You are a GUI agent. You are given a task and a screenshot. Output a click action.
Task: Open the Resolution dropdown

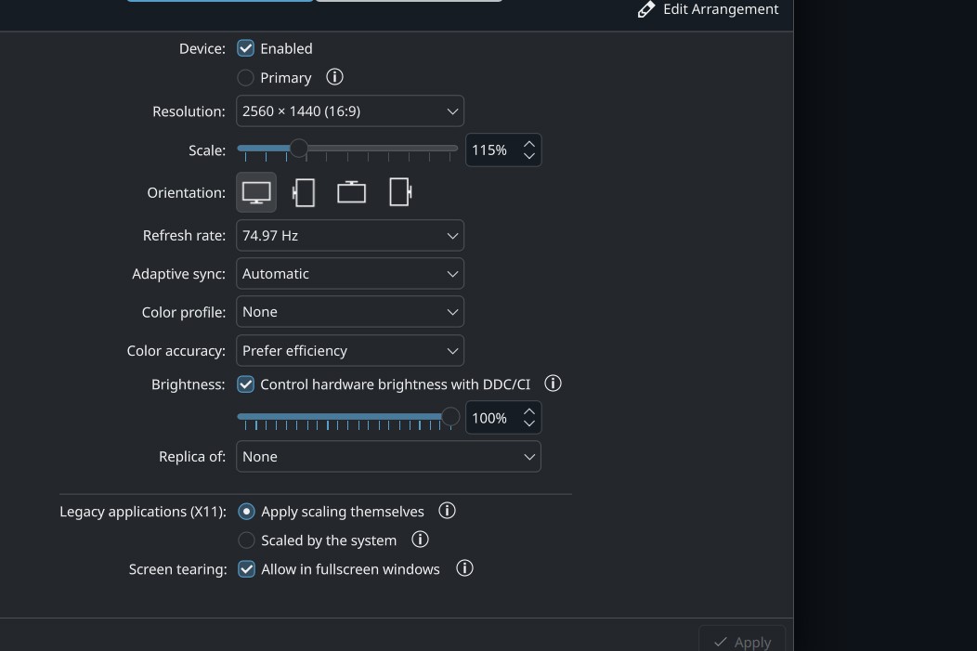(350, 111)
